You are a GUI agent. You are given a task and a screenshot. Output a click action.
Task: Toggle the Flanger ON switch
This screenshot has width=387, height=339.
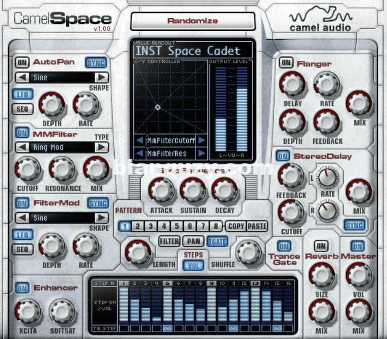pyautogui.click(x=286, y=63)
